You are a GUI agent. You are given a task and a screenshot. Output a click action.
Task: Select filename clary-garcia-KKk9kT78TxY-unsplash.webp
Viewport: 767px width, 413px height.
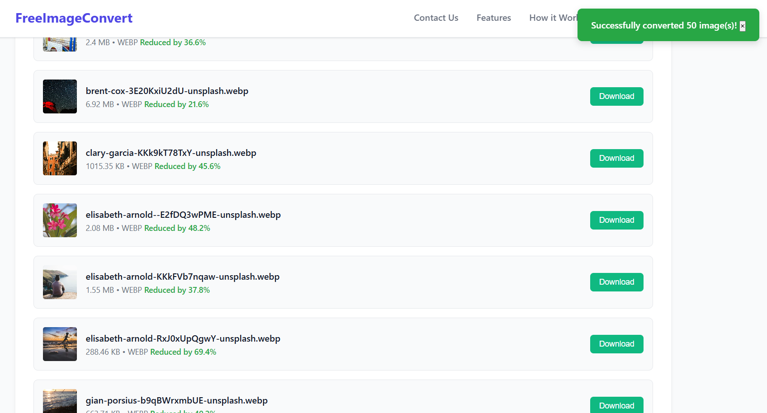pos(171,153)
